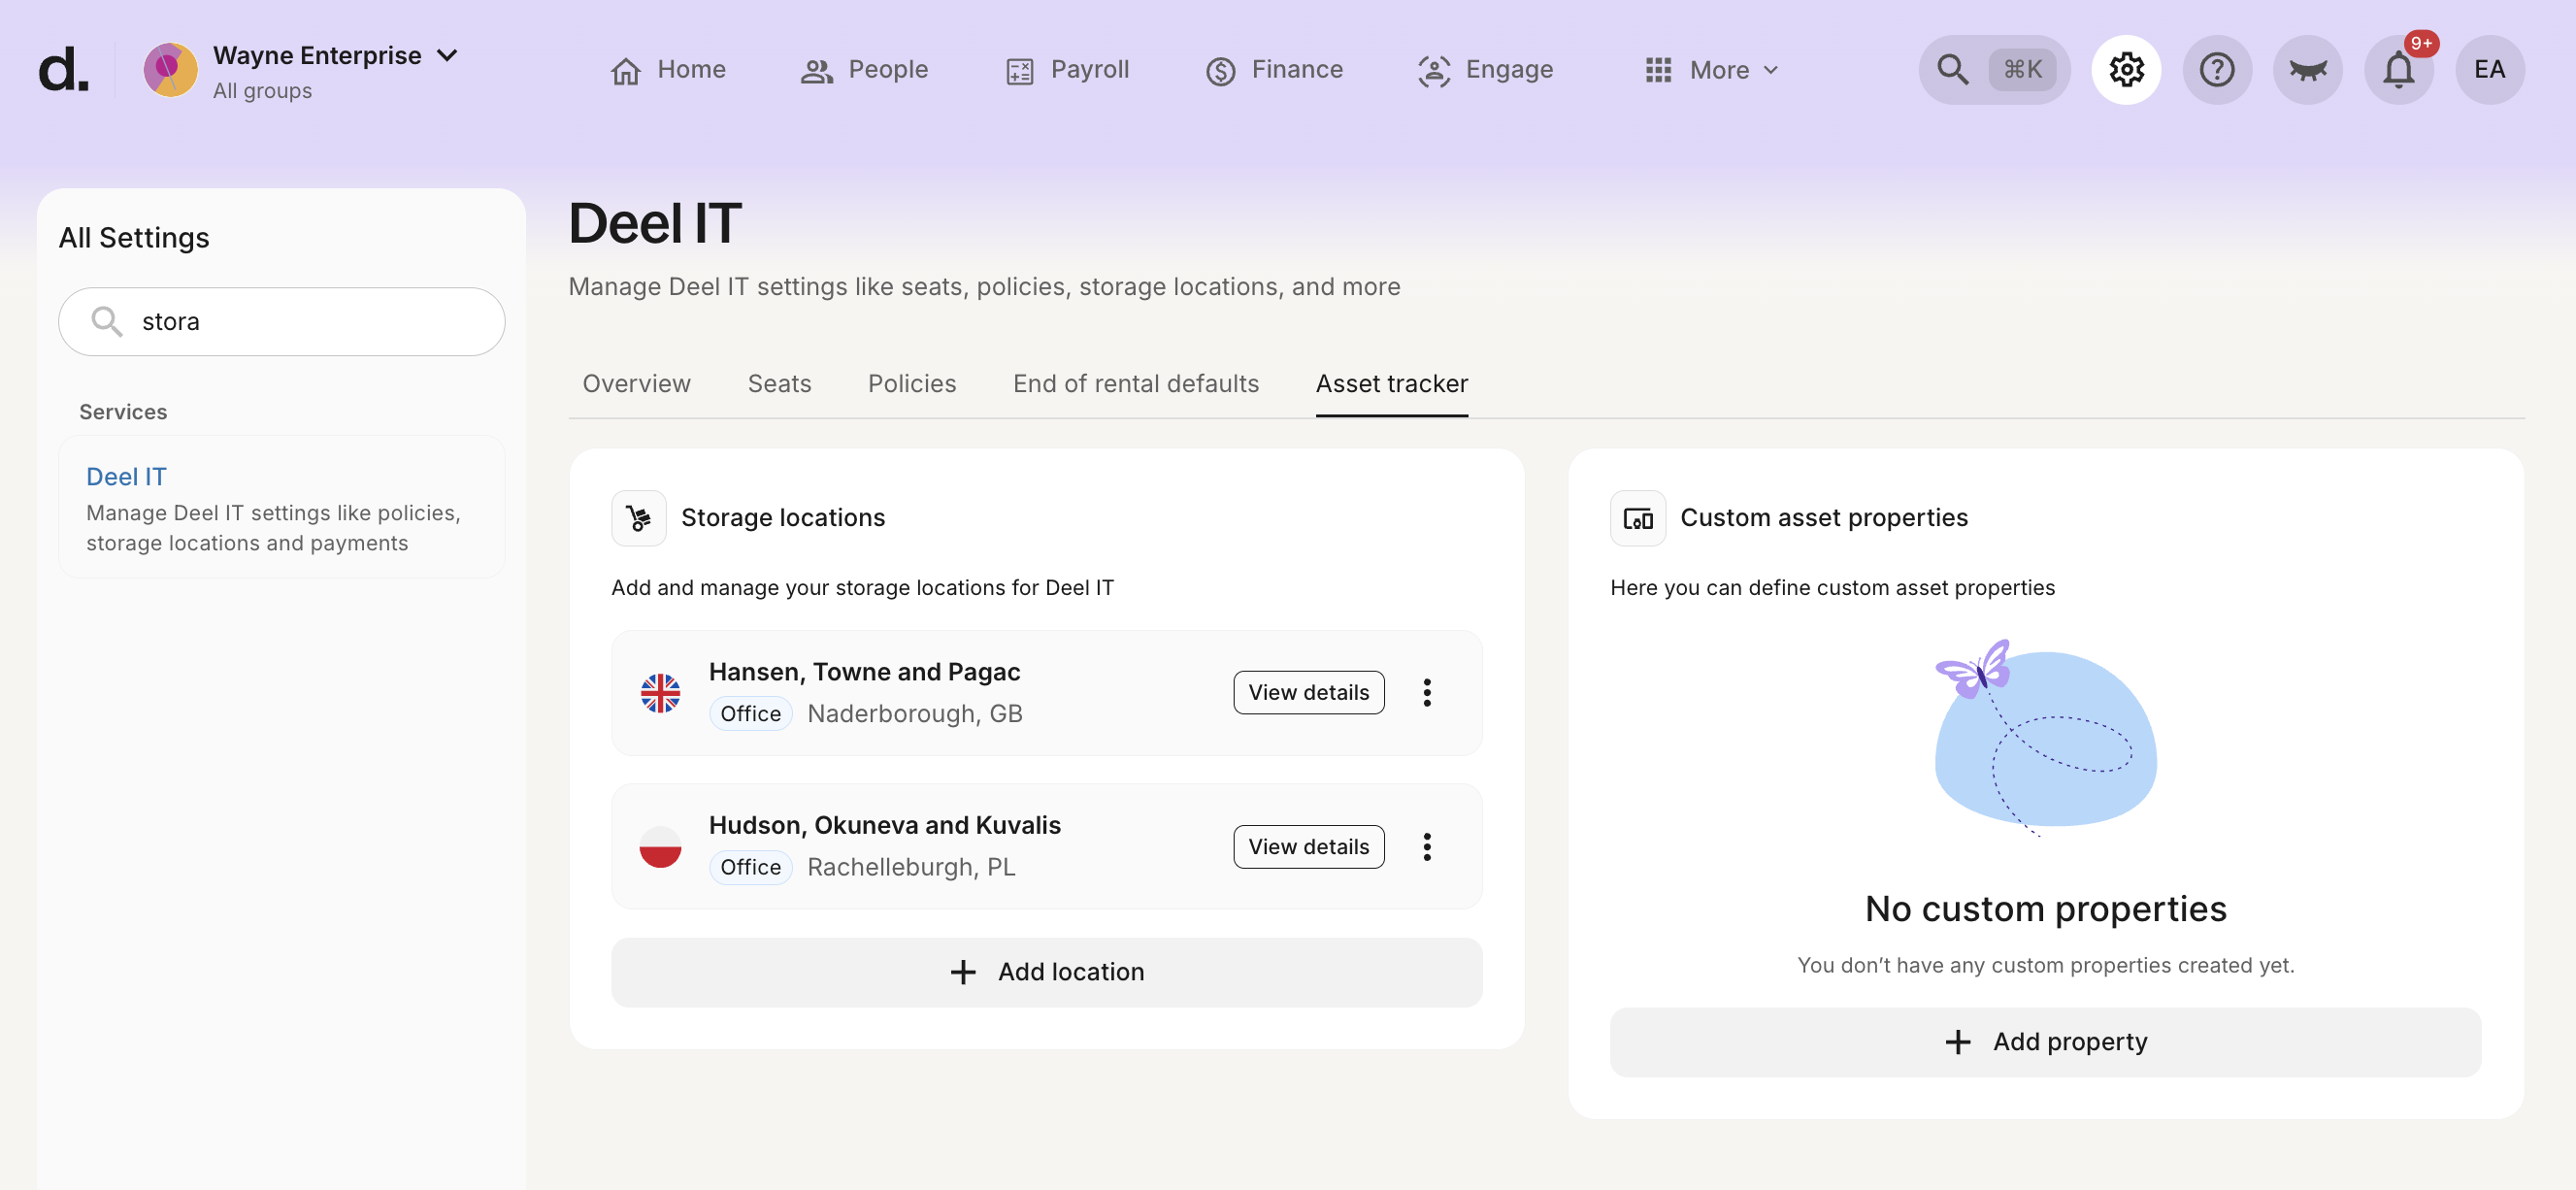Viewport: 2576px width, 1190px height.
Task: View details for Hansen, Towne and Pagac
Action: [x=1309, y=693]
